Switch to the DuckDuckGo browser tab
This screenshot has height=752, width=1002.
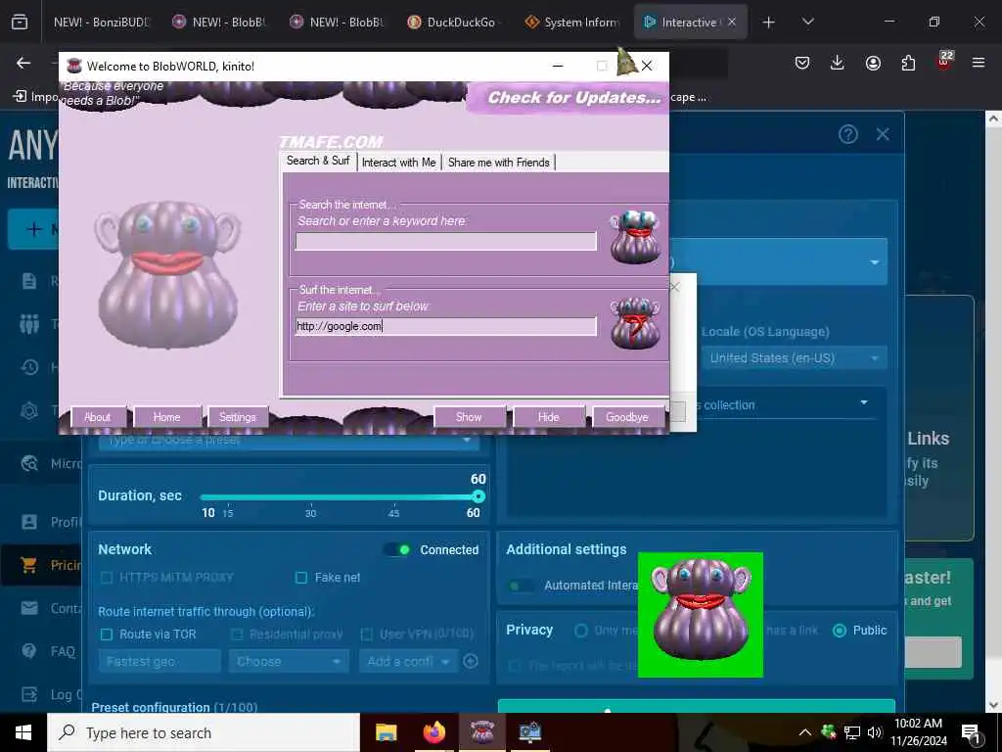click(x=456, y=22)
